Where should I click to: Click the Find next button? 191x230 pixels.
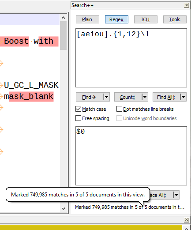[x=90, y=97]
